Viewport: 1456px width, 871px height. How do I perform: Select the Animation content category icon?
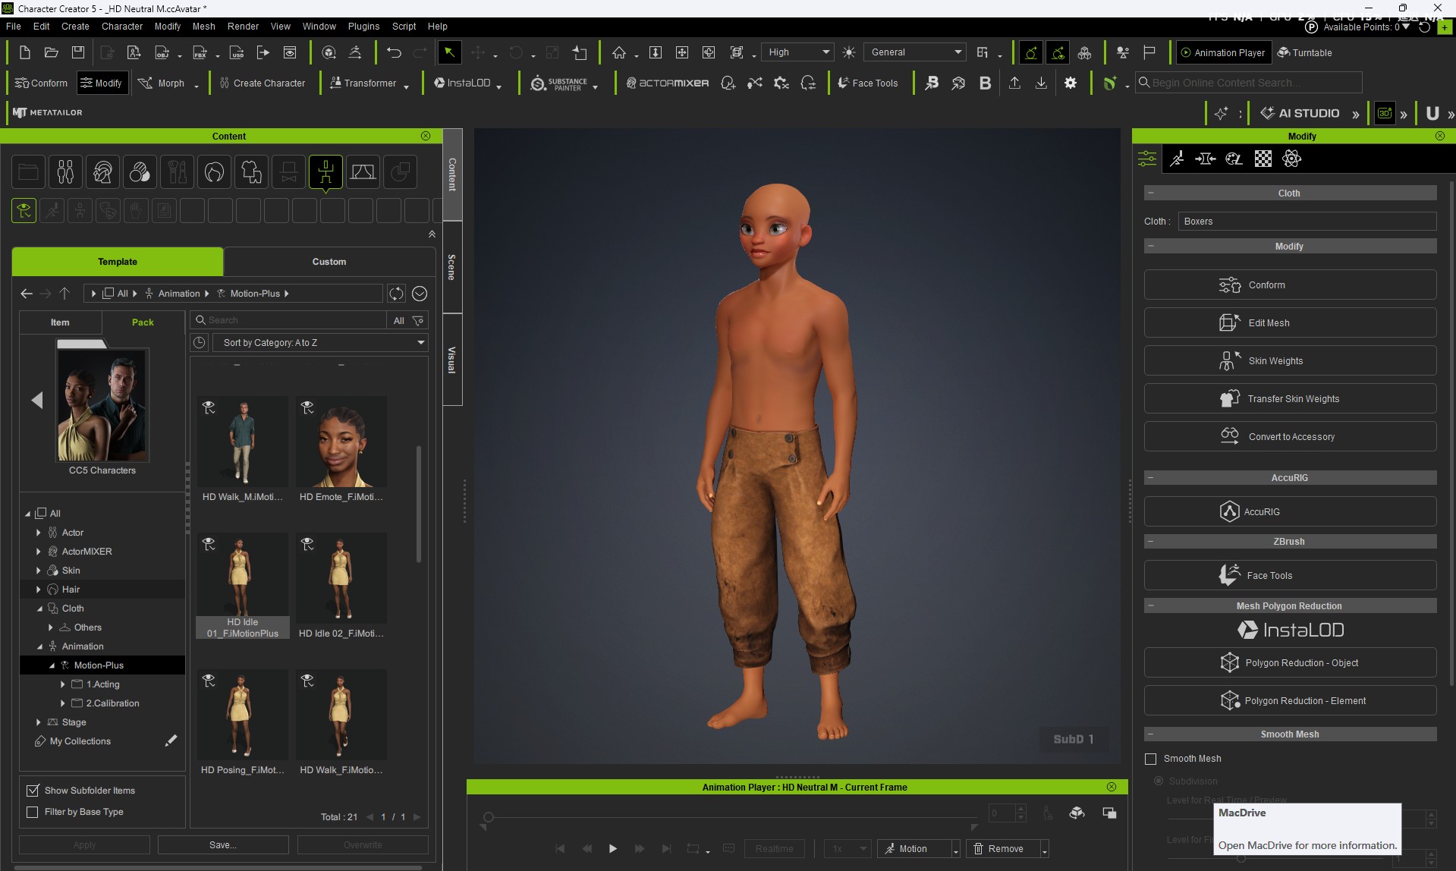[325, 172]
